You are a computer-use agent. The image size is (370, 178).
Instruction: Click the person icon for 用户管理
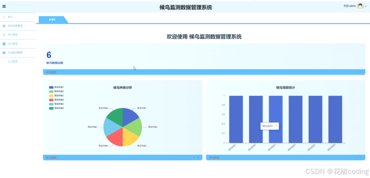[x=4, y=35]
